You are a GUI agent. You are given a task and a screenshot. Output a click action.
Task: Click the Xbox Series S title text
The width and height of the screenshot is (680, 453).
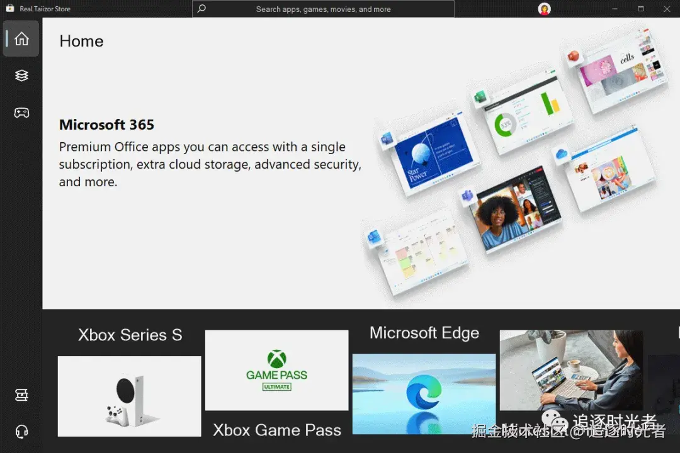[x=130, y=335]
